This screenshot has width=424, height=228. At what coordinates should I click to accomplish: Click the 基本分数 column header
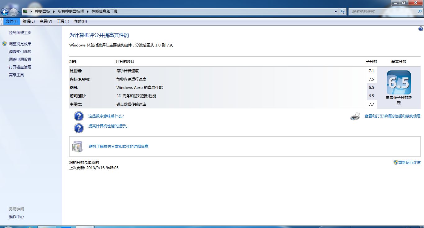pos(399,61)
